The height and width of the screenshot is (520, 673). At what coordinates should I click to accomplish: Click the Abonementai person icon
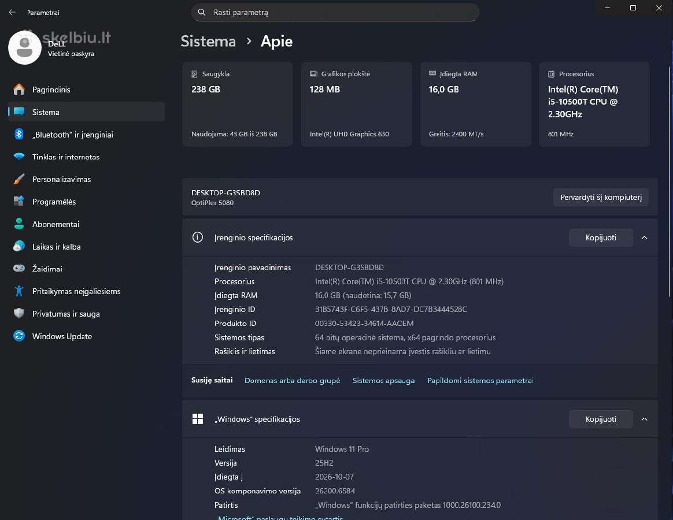click(x=19, y=224)
